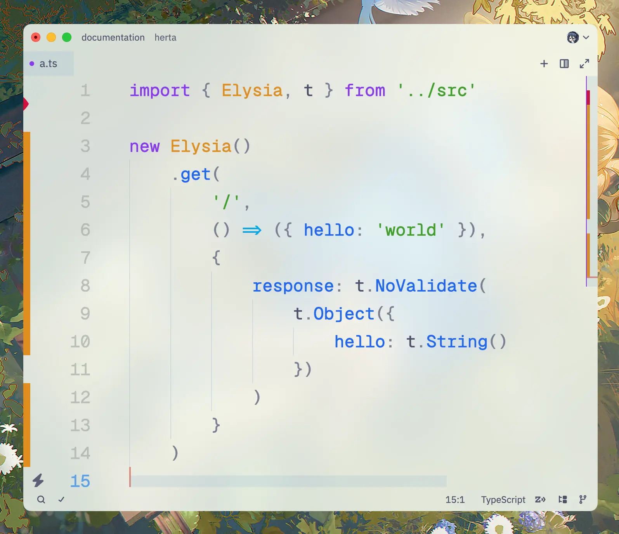Click the git branch icon in status bar
This screenshot has height=534, width=619.
pyautogui.click(x=583, y=499)
